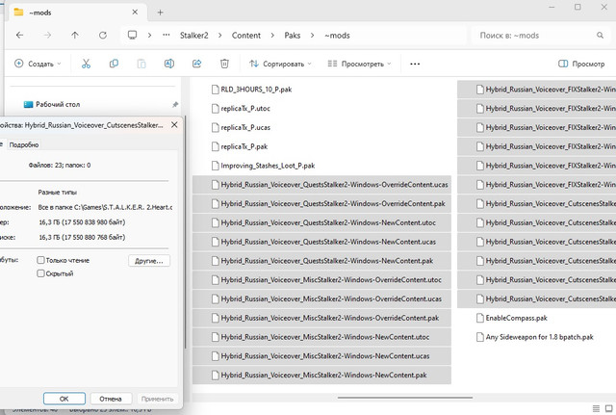The image size is (616, 415).
Task: Check the Только чтение checkbox
Action: tap(40, 260)
